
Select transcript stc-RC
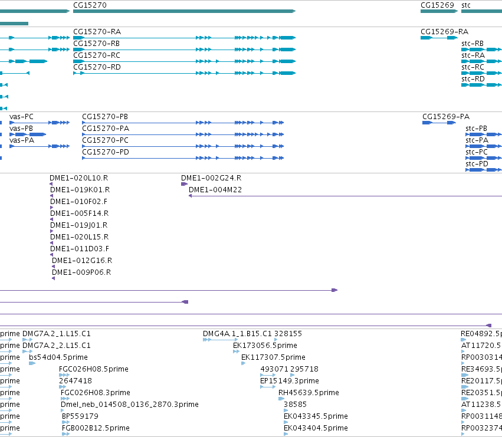[x=481, y=73]
